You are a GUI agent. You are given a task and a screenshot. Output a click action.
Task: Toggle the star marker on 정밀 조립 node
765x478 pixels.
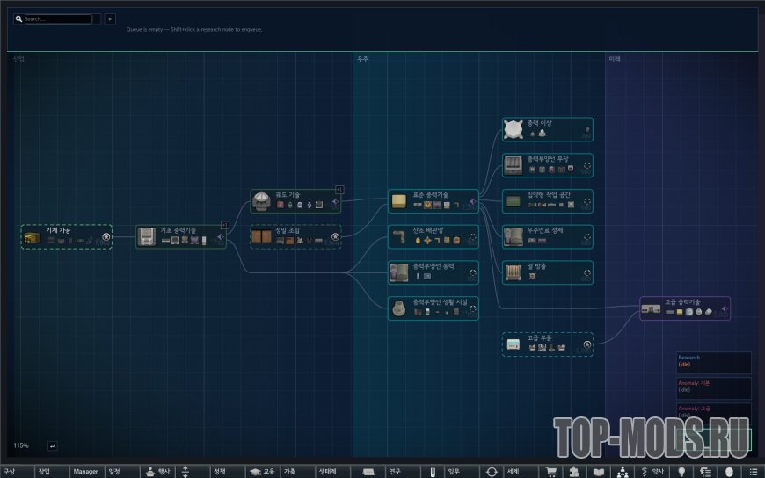[335, 237]
